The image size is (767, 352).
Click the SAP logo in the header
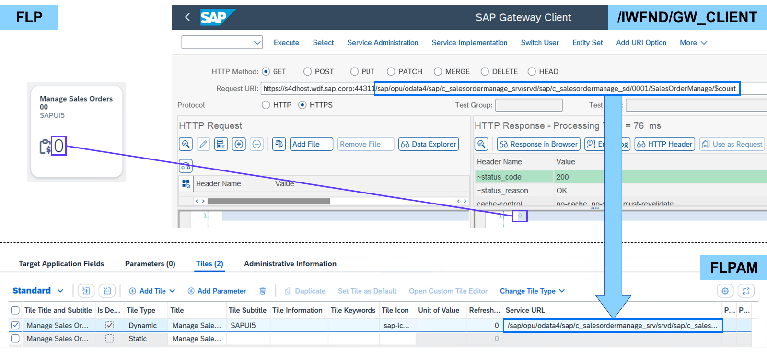(217, 17)
